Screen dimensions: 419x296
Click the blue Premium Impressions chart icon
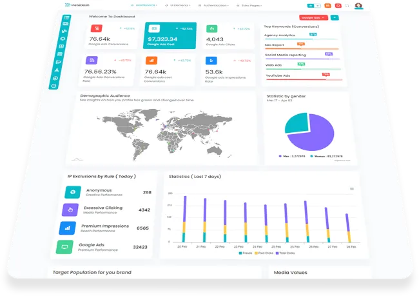(68, 228)
